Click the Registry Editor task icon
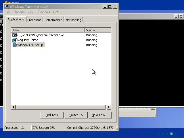Viewport: 184px width, 138px height. (x=15, y=40)
